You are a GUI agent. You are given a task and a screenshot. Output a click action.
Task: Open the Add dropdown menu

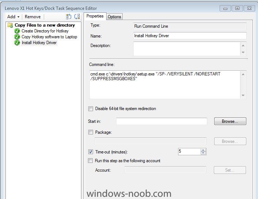(14, 17)
